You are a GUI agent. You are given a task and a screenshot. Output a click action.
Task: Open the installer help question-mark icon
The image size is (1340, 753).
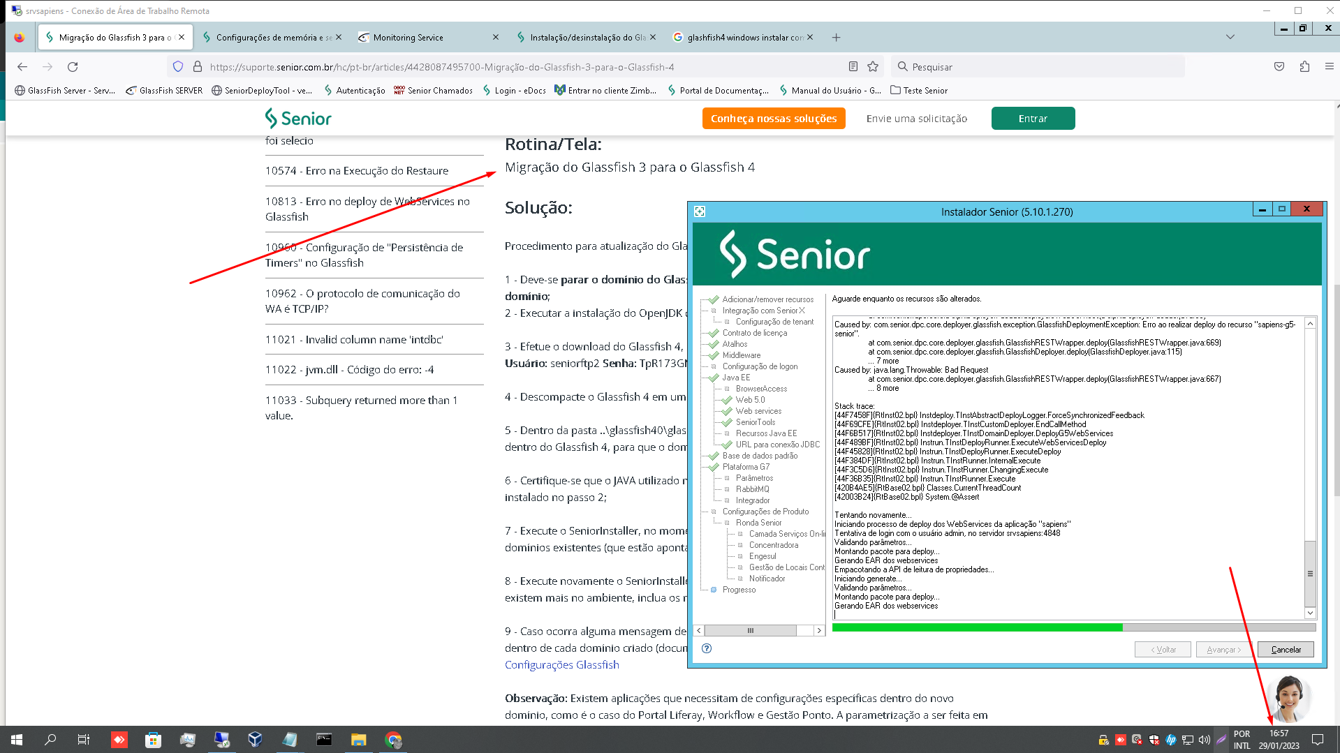tap(707, 648)
